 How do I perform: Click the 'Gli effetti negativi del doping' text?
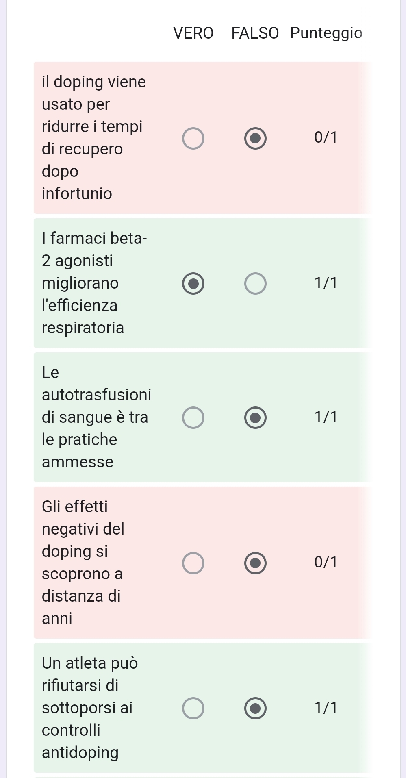[x=83, y=563]
